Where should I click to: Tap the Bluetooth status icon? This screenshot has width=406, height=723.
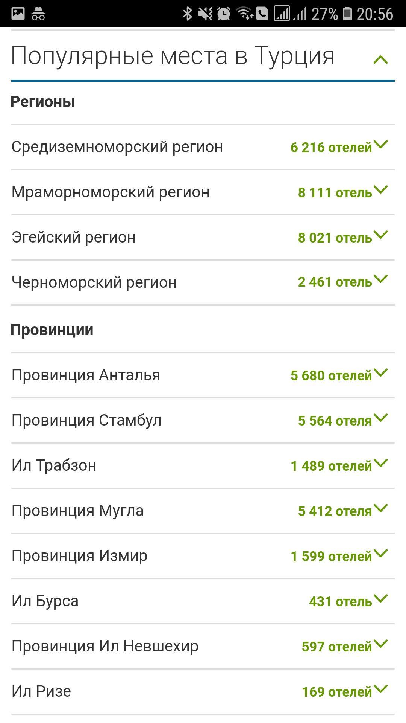(x=187, y=14)
